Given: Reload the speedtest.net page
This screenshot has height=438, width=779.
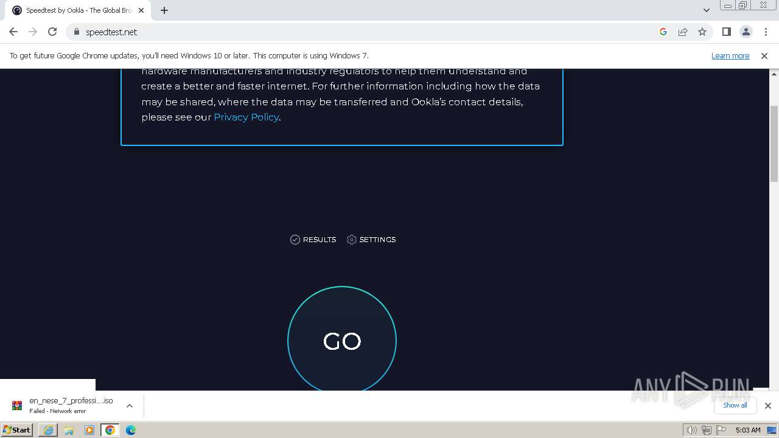Looking at the screenshot, I should click(x=52, y=32).
